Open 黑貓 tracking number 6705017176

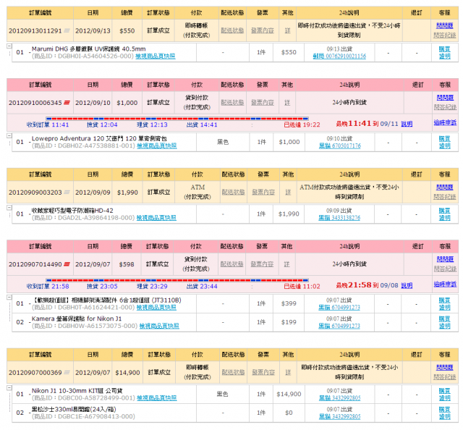(339, 146)
